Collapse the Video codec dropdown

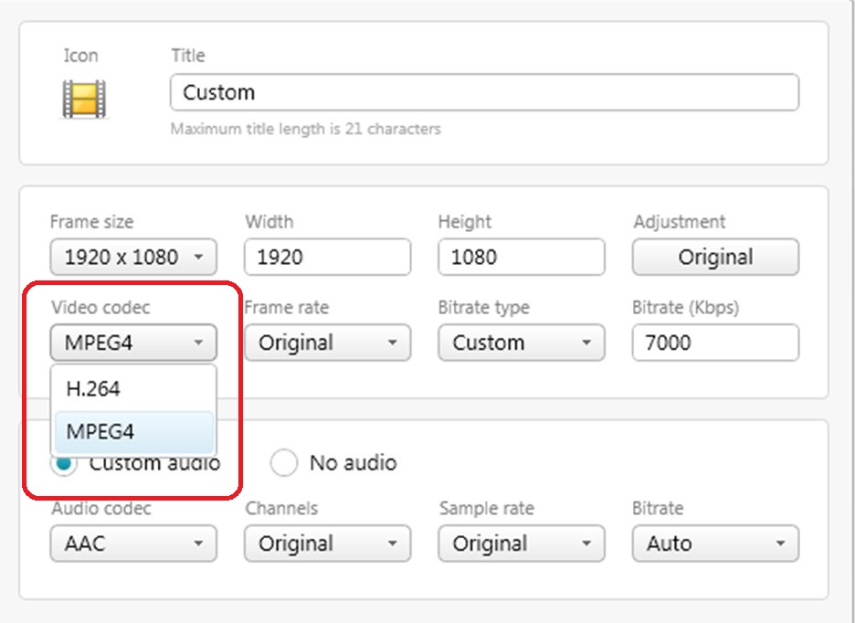tap(133, 343)
